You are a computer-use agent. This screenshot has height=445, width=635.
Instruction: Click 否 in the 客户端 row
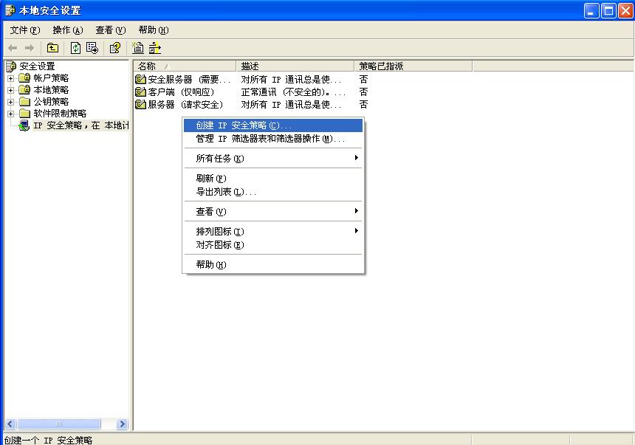(364, 92)
